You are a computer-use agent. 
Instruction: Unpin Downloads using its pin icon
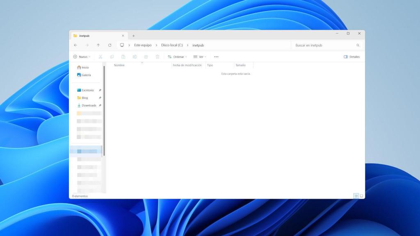pyautogui.click(x=100, y=105)
